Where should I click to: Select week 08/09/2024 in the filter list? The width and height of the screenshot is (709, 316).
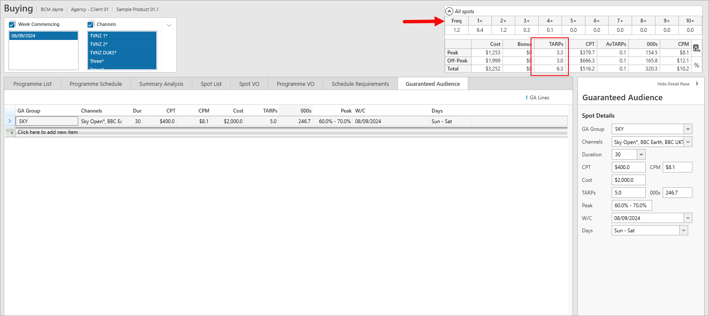tap(43, 36)
